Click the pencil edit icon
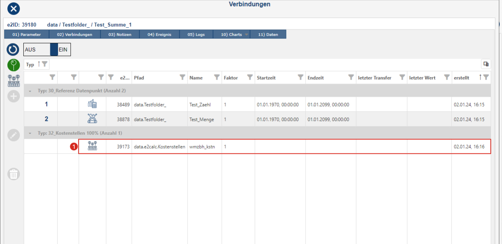Image resolution: width=502 pixels, height=244 pixels. coord(13,135)
